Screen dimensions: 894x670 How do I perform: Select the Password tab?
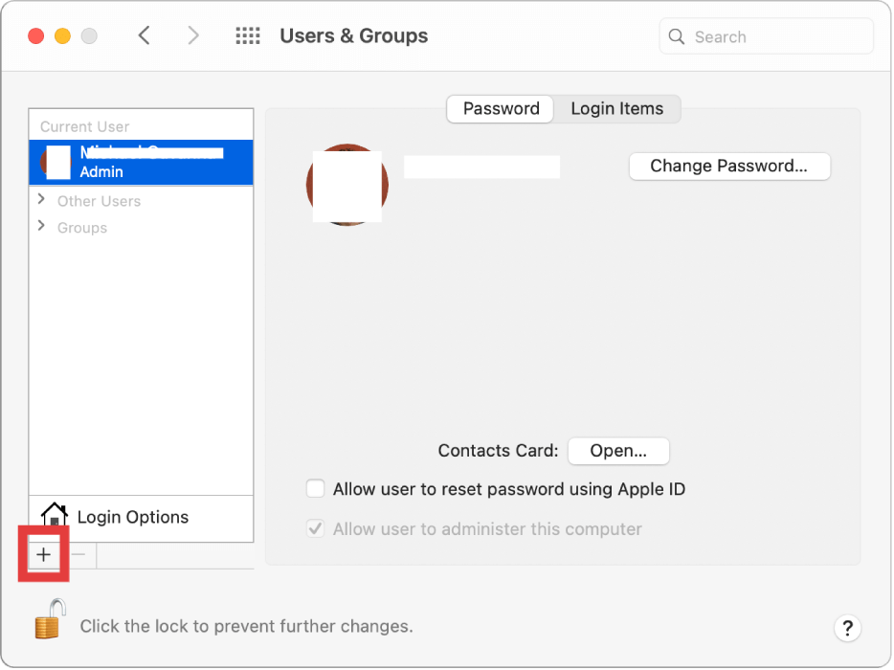(x=500, y=108)
